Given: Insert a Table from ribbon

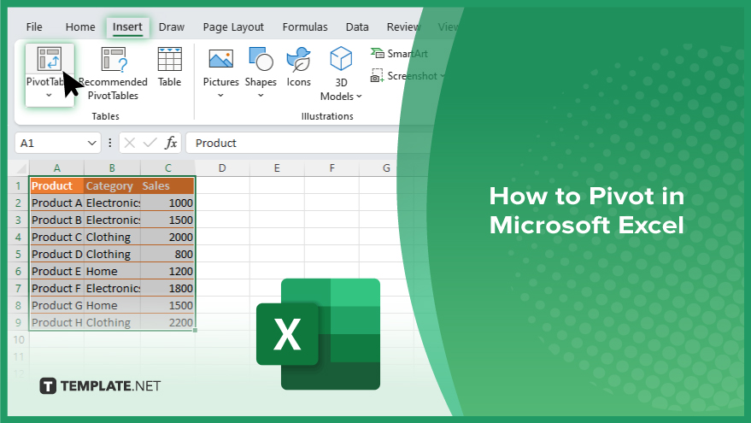Looking at the screenshot, I should (169, 67).
